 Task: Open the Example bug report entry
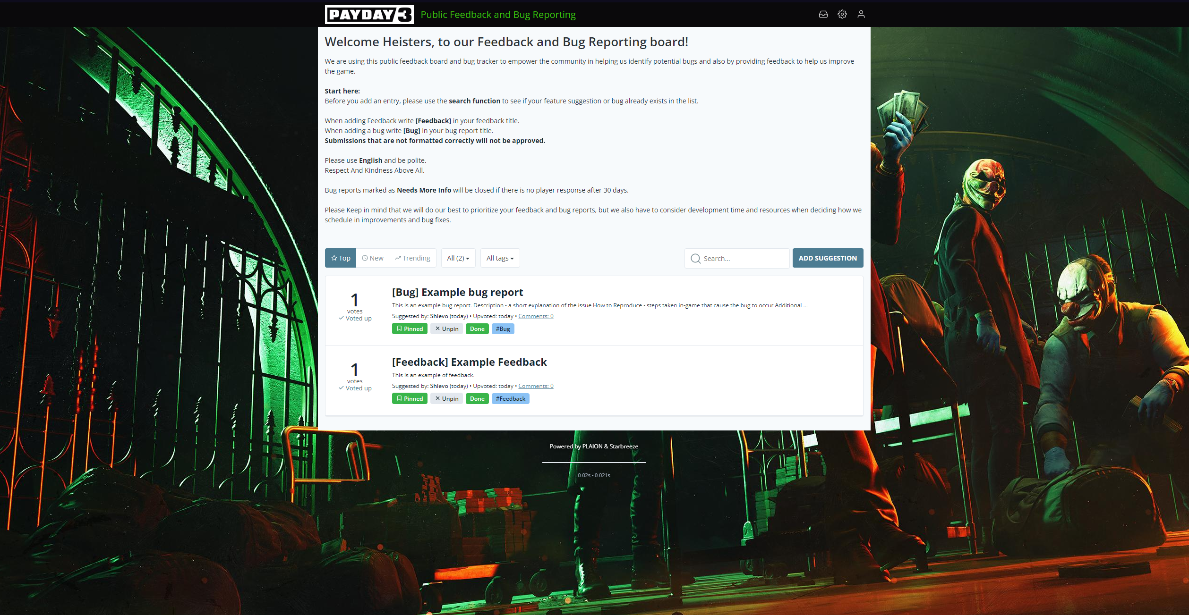[458, 291]
